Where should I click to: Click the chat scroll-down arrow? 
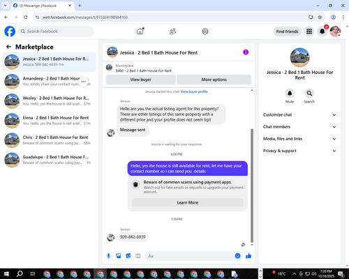[252, 245]
